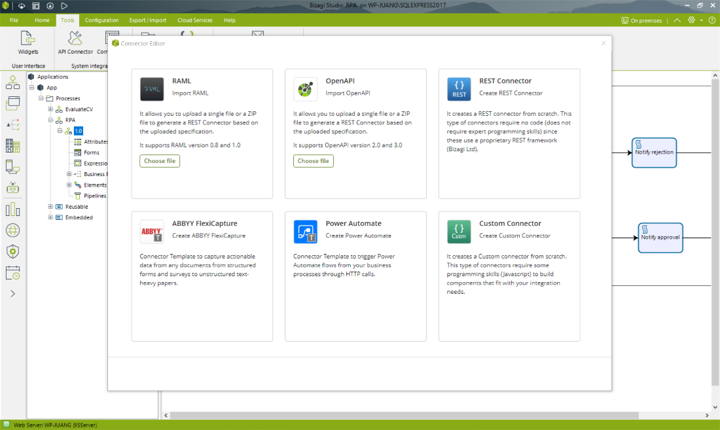Select the shield gear security icon in sidebar

[13, 251]
